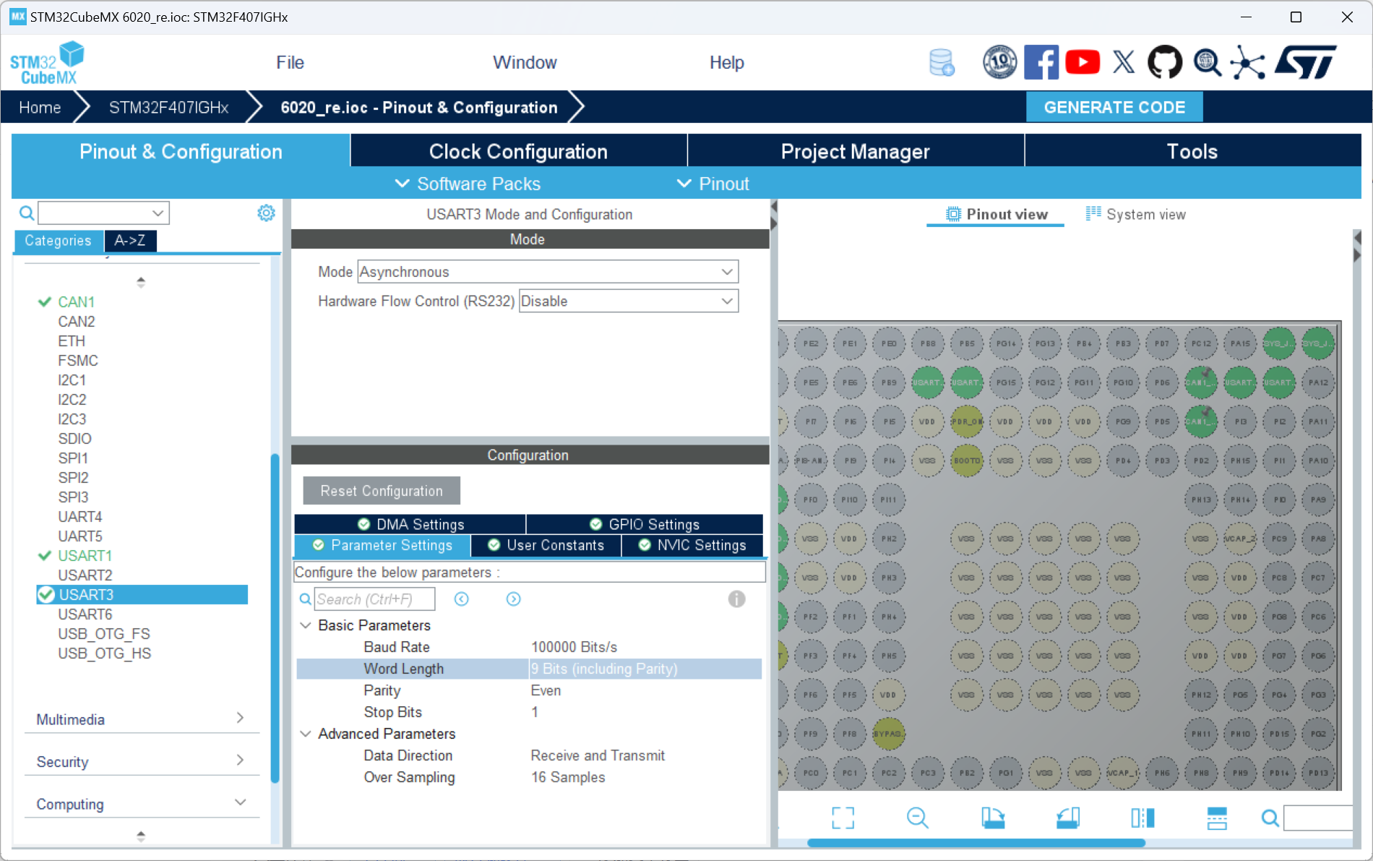Open the Facebook icon link

pyautogui.click(x=1041, y=63)
